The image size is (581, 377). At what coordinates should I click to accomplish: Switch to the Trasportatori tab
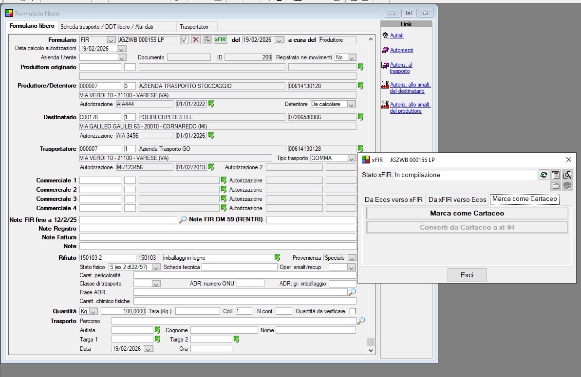pyautogui.click(x=193, y=27)
